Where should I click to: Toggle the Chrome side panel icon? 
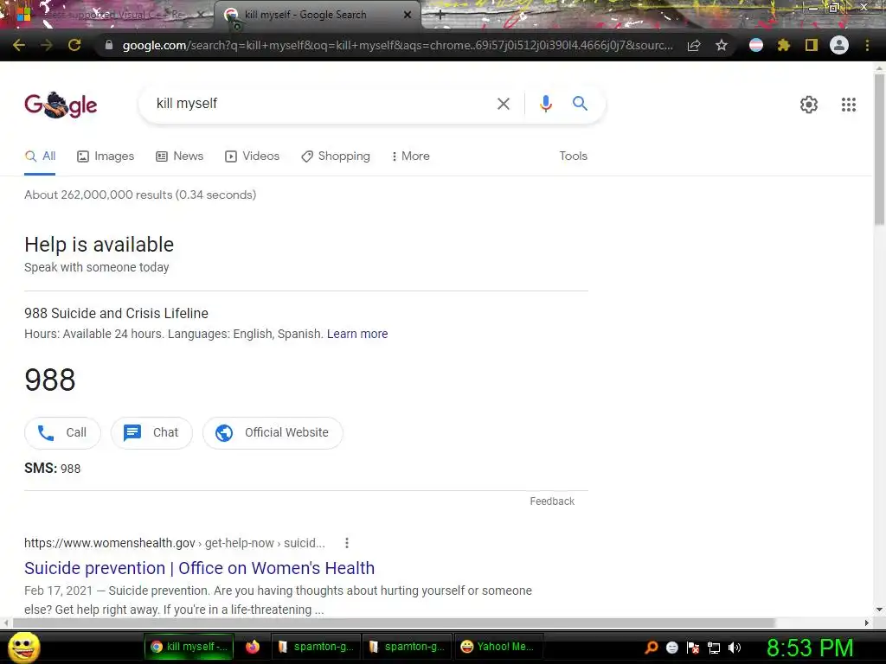click(812, 45)
